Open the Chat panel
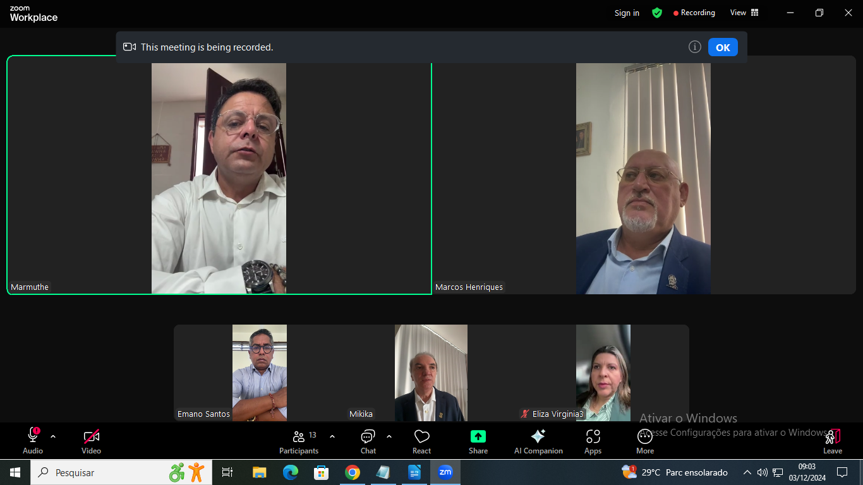This screenshot has height=485, width=863. click(368, 441)
